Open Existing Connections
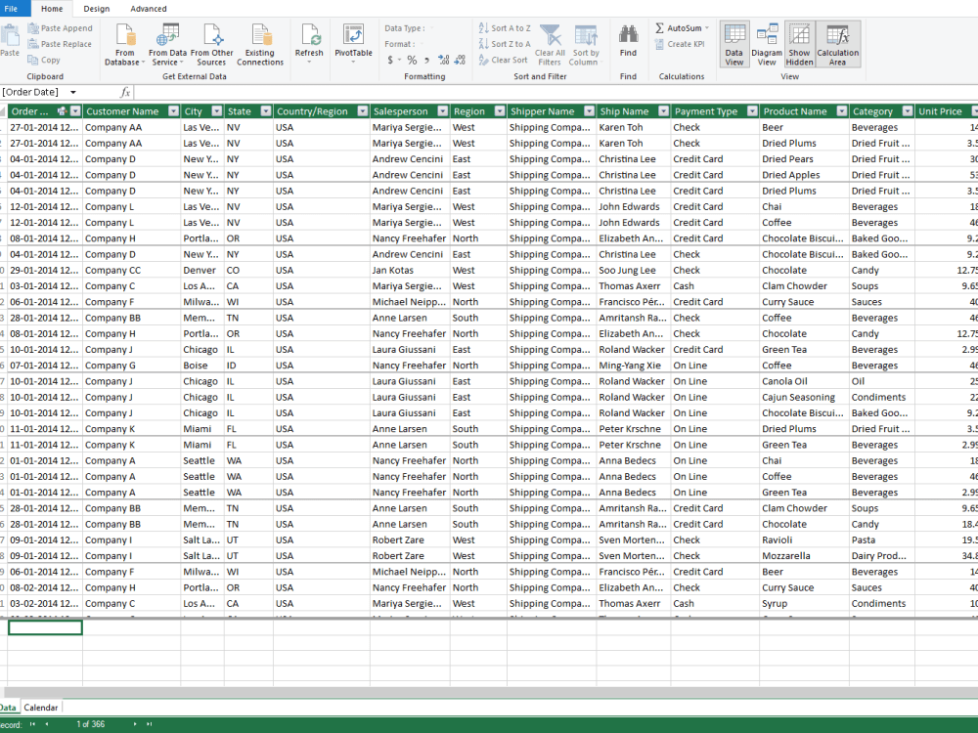The height and width of the screenshot is (733, 978). (x=260, y=45)
